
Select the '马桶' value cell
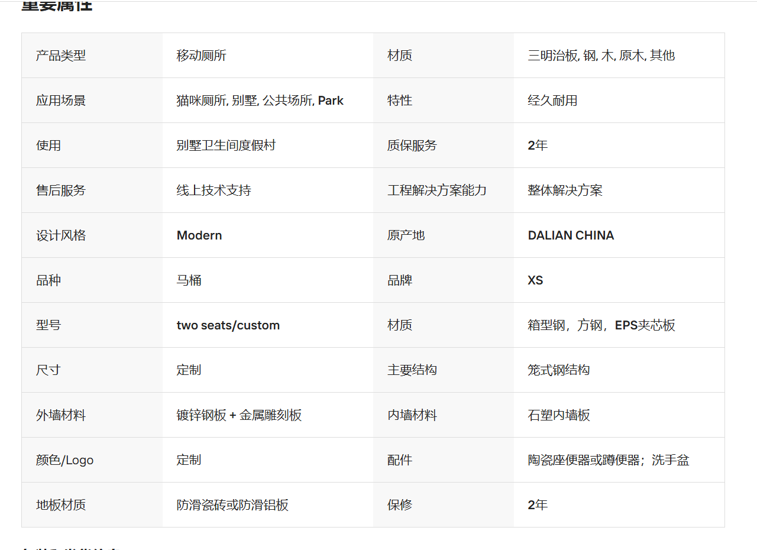(x=189, y=280)
